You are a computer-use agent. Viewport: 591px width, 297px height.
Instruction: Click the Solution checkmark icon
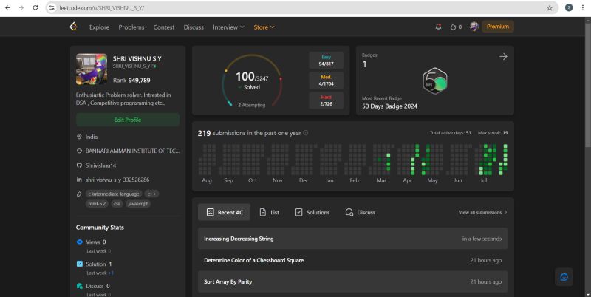click(x=80, y=264)
